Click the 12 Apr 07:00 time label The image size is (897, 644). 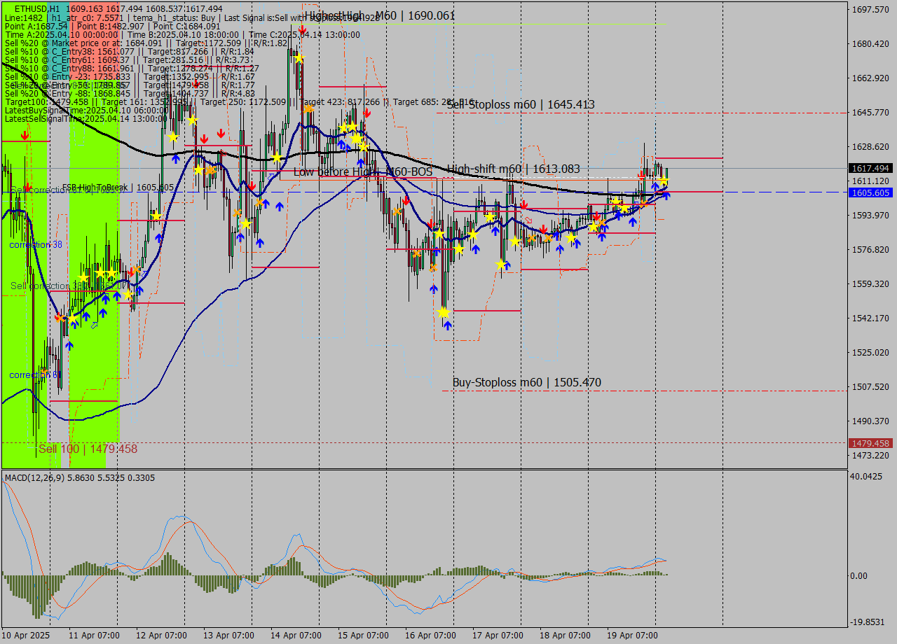pos(161,636)
